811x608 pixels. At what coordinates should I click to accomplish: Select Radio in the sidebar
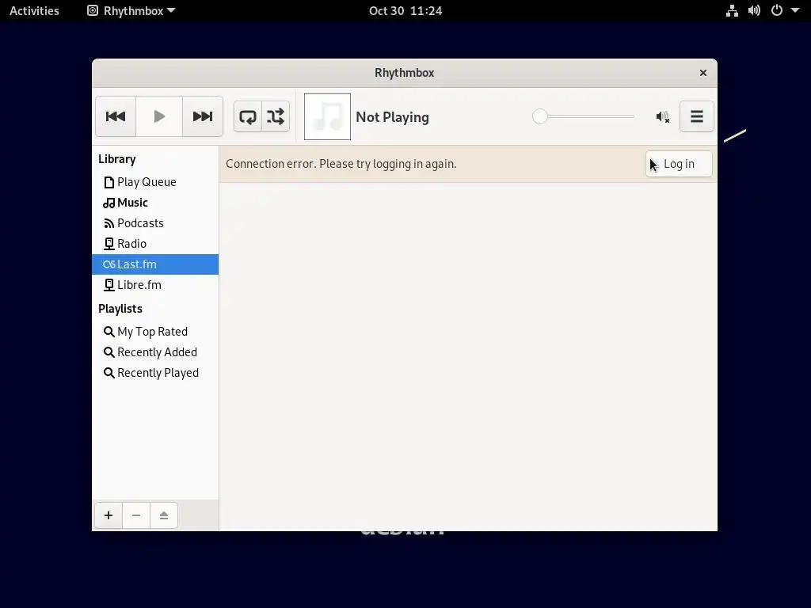pyautogui.click(x=155, y=244)
